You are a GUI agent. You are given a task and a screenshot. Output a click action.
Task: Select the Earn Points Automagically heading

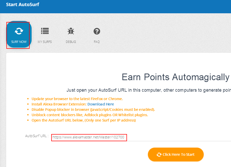(175, 77)
